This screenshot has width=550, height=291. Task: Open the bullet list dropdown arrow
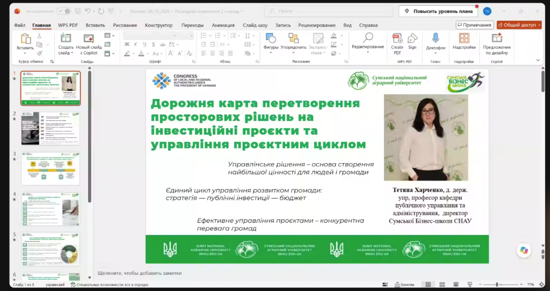pos(209,36)
